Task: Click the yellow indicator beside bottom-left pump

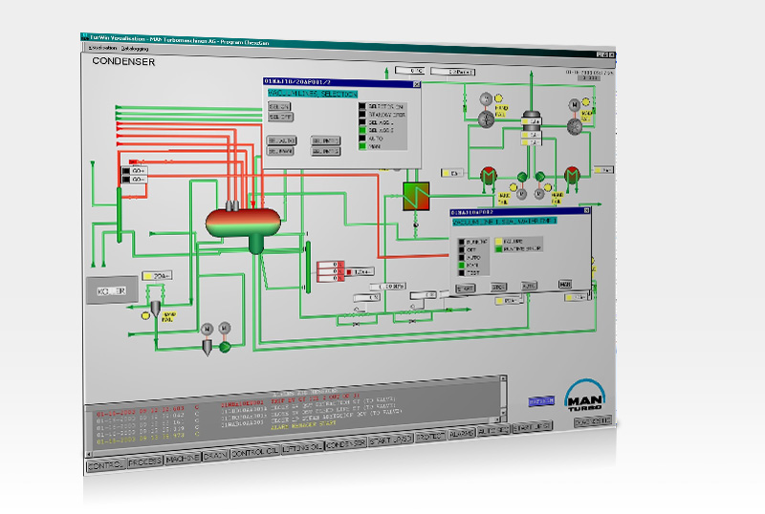Action: click(145, 316)
